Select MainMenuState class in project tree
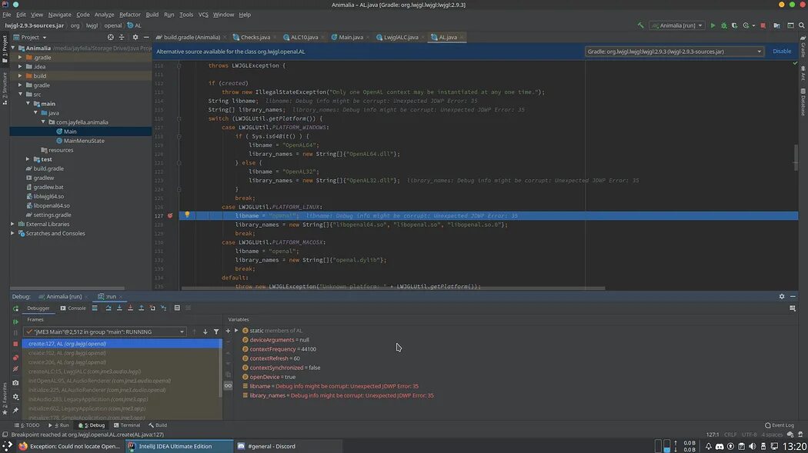Viewport: 808px width, 453px height. click(x=84, y=141)
